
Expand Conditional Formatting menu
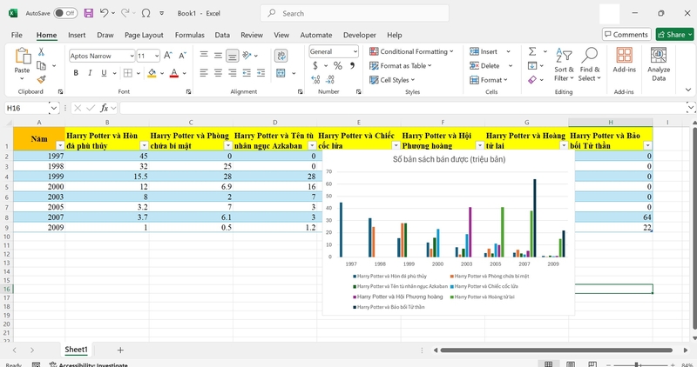[x=411, y=51]
